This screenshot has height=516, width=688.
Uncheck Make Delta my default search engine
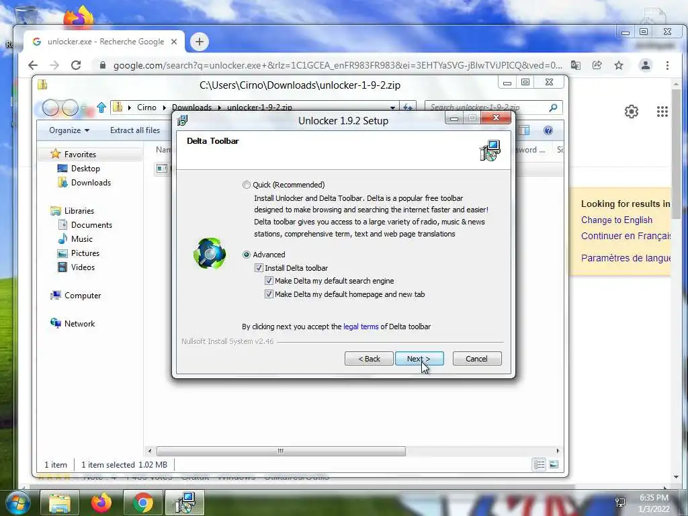[x=269, y=281]
